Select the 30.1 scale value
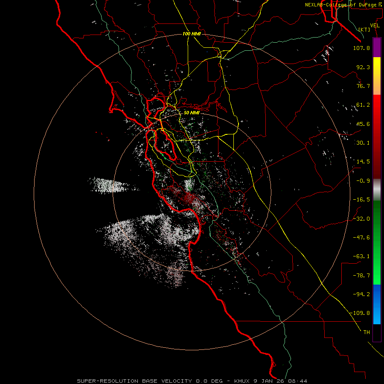 363,143
